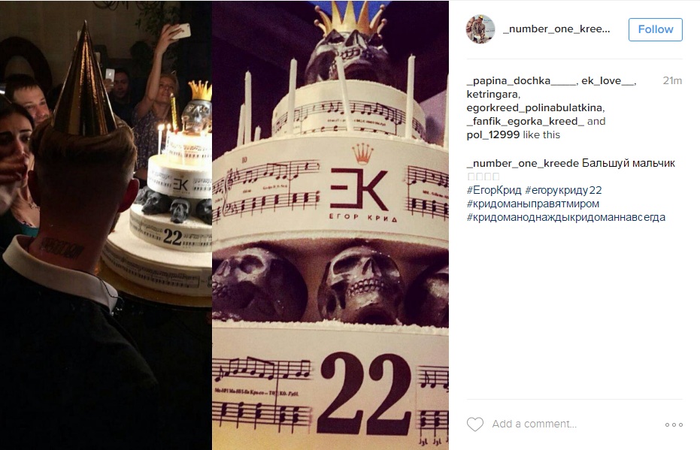Click the cake close-up photo with EK logo
The width and height of the screenshot is (700, 450).
pos(330,225)
